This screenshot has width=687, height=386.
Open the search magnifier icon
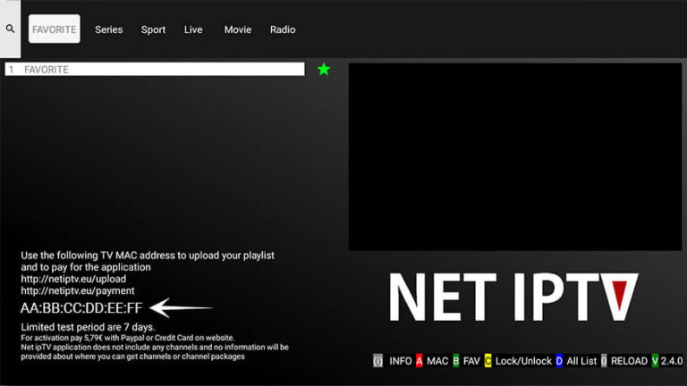[x=10, y=29]
